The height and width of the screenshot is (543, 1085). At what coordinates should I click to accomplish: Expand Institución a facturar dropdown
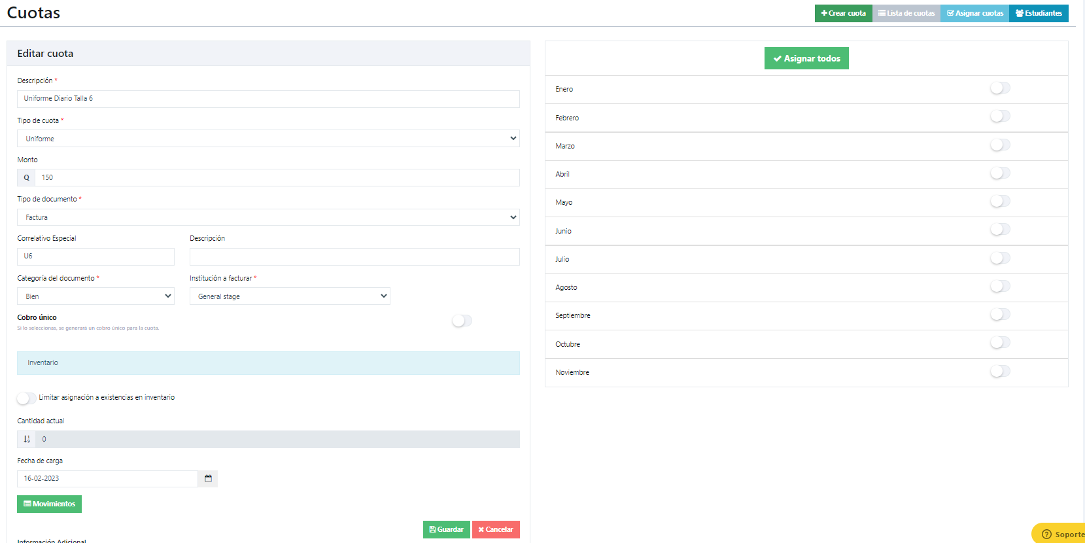(x=290, y=296)
